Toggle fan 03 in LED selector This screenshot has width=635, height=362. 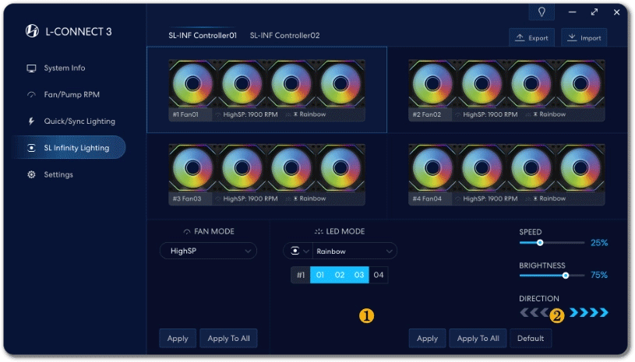359,275
